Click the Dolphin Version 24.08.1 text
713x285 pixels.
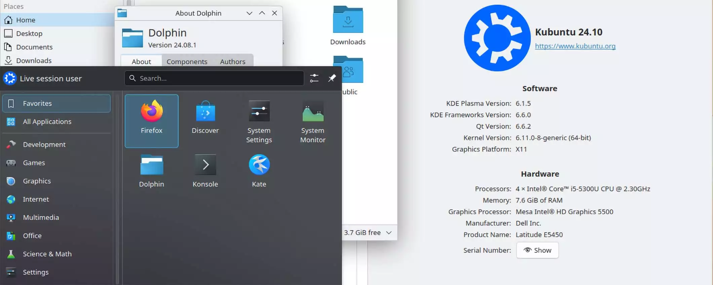coord(172,45)
